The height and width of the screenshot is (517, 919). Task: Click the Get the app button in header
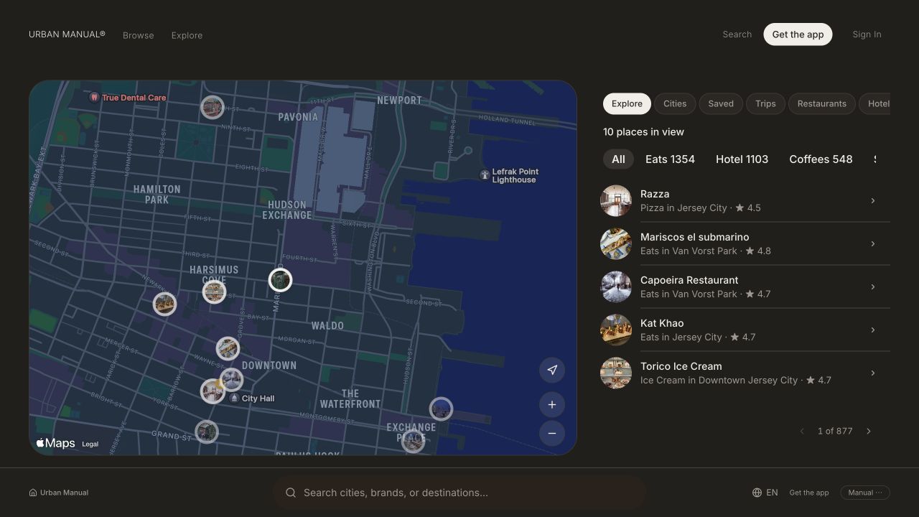pos(798,34)
